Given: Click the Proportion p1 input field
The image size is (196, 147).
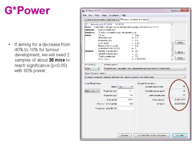Looking at the screenshot, I should tap(125, 91).
